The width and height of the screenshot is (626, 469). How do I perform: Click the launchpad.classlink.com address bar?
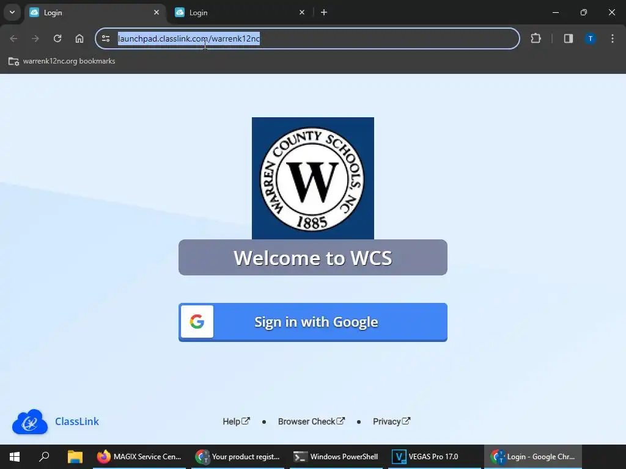pyautogui.click(x=307, y=38)
